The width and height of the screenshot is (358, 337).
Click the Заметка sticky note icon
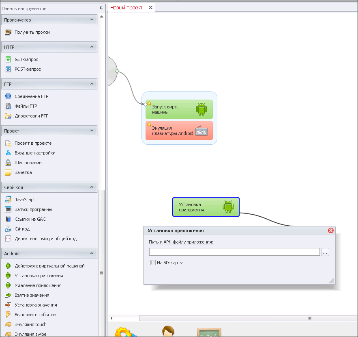tap(8, 172)
